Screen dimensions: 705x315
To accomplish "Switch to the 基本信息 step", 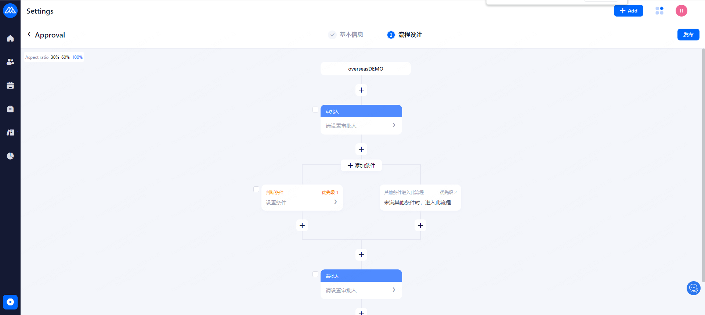I will point(351,35).
